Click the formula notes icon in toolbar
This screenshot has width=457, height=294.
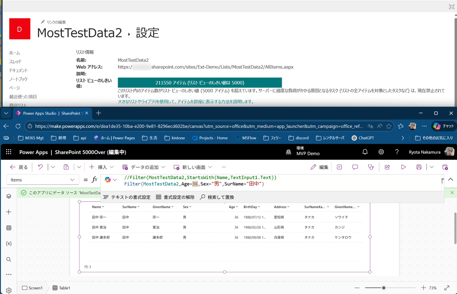pos(339,167)
